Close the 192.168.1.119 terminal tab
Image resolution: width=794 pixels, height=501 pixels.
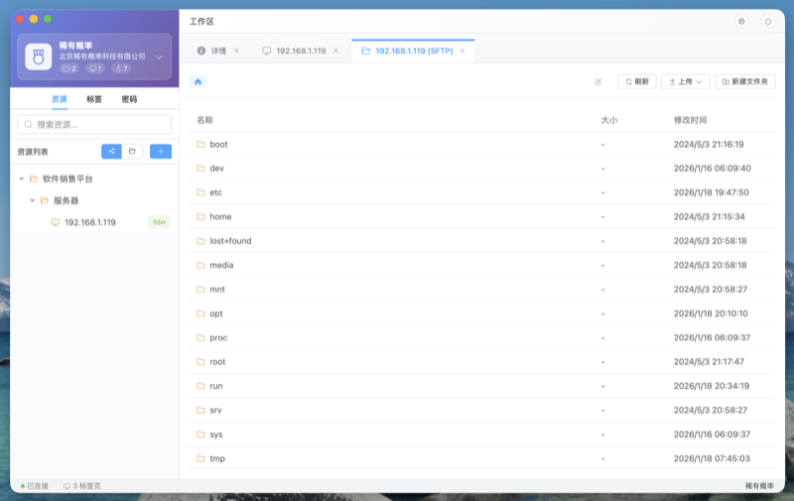tap(335, 52)
